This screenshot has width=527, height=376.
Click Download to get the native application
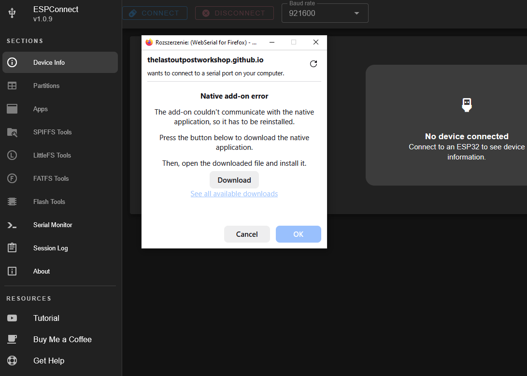tap(234, 180)
